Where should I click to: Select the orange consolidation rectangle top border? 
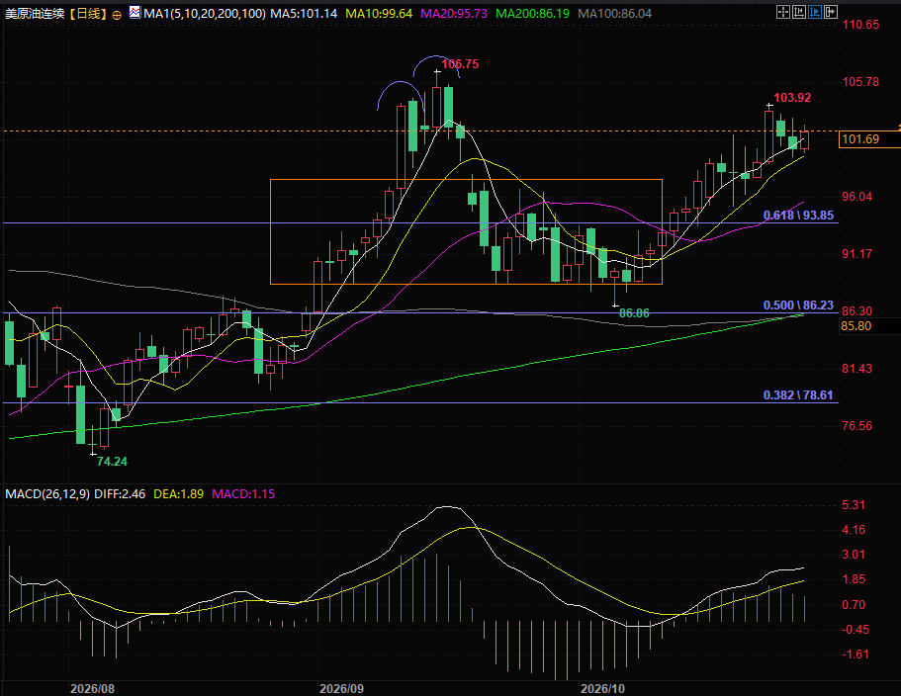466,180
